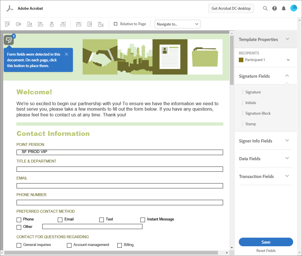Image resolution: width=302 pixels, height=256 pixels.
Task: Click the Save button
Action: (266, 242)
